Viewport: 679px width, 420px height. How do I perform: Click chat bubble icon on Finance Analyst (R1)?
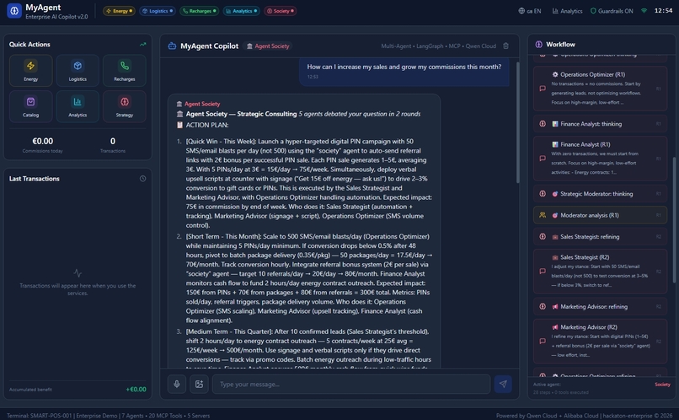pos(543,159)
